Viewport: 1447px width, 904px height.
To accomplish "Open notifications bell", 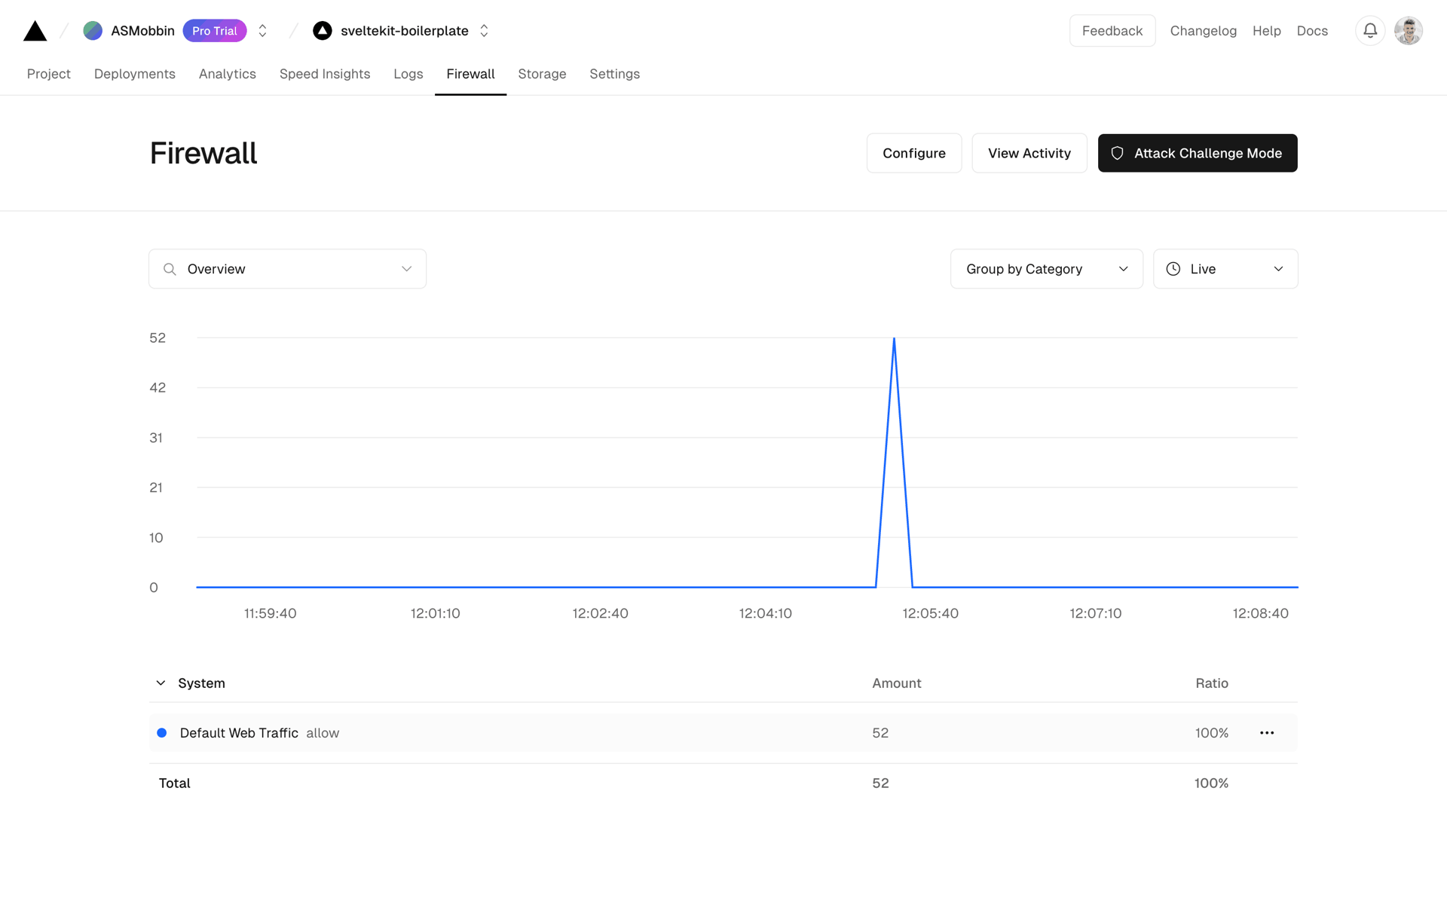I will click(1370, 31).
